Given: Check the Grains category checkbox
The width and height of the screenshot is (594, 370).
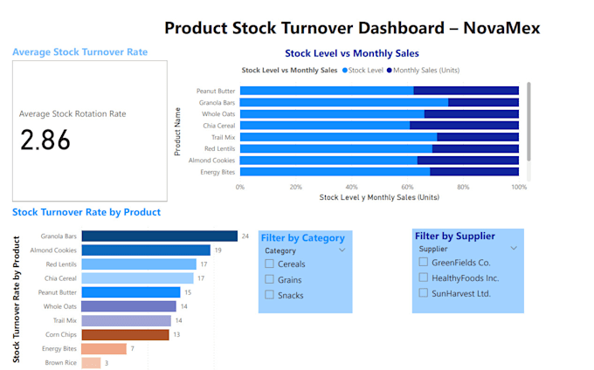Looking at the screenshot, I should 269,279.
